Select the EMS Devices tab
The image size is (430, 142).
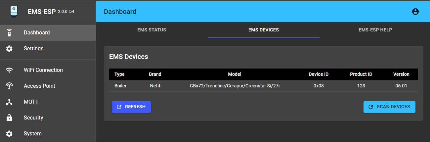(x=264, y=30)
